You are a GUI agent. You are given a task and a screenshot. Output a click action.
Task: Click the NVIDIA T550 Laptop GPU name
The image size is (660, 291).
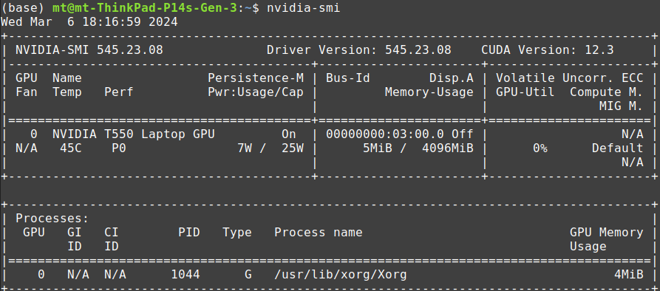click(x=134, y=134)
